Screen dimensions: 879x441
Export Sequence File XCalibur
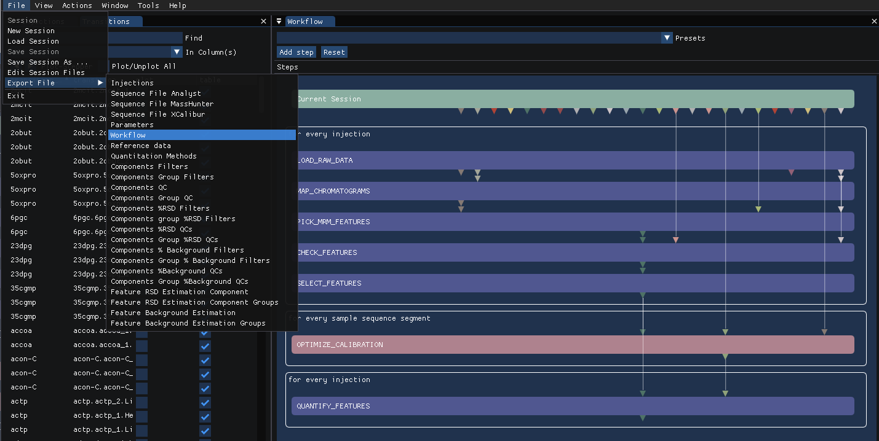coord(202,114)
